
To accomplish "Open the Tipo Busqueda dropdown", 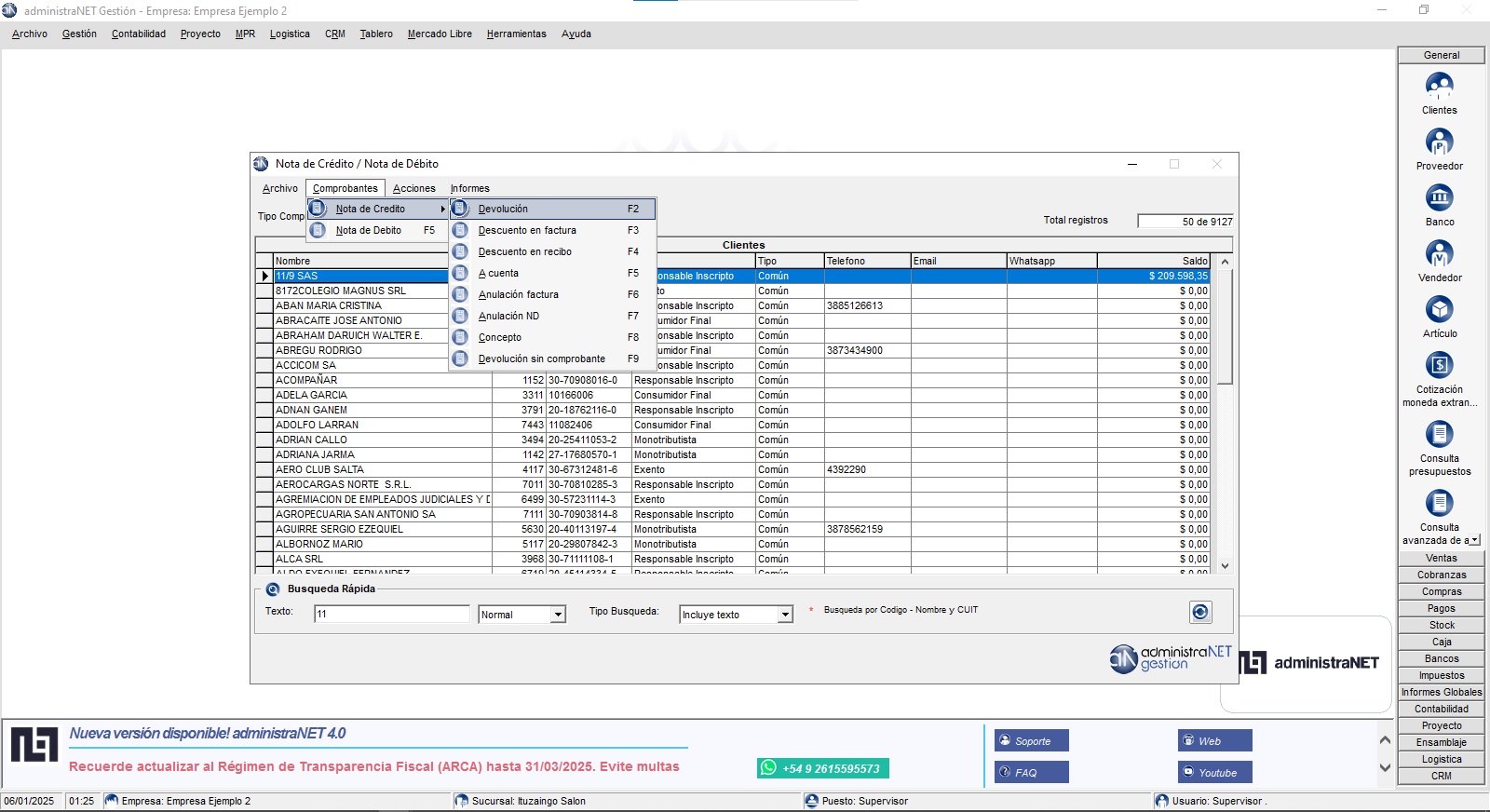I will 785,615.
